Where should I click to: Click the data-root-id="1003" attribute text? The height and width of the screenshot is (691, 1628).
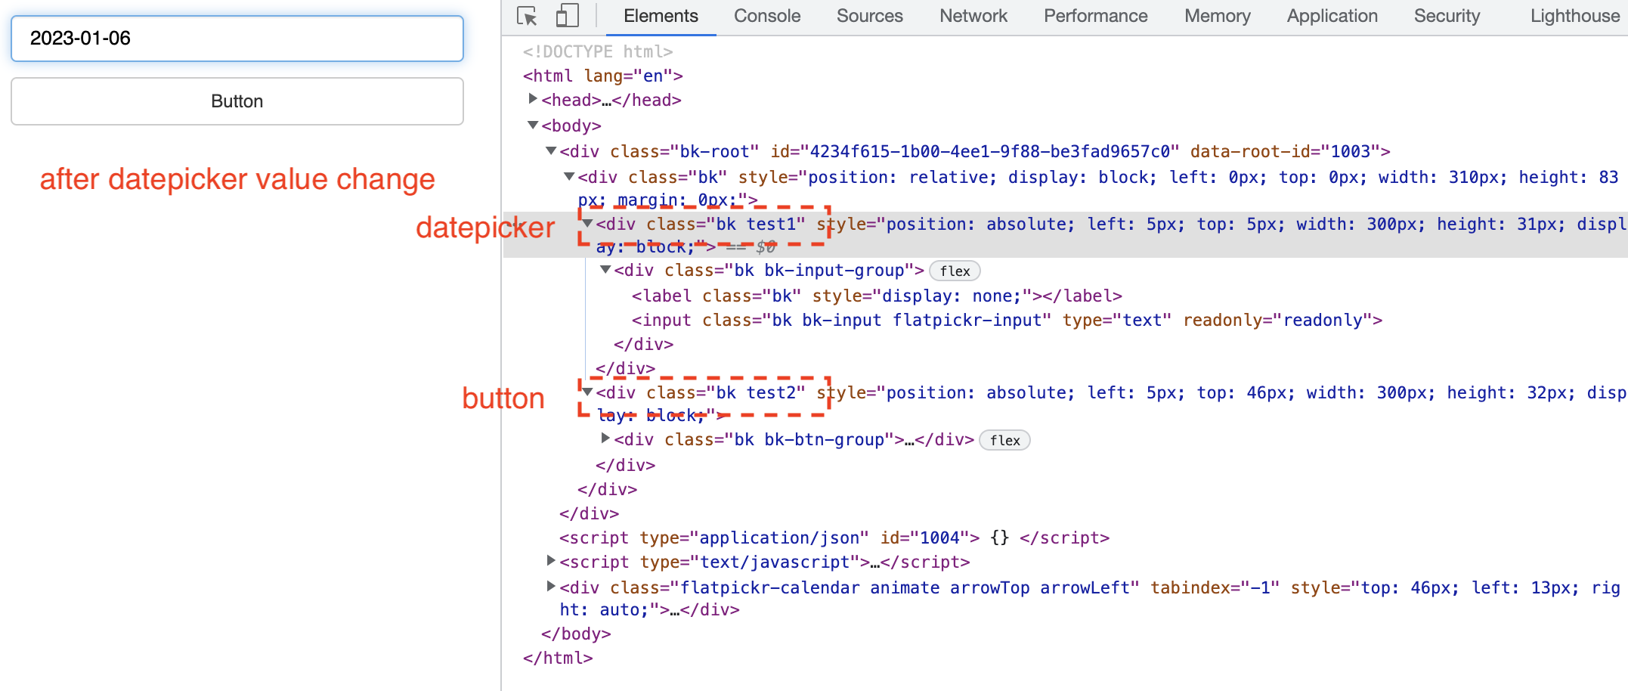click(1285, 151)
